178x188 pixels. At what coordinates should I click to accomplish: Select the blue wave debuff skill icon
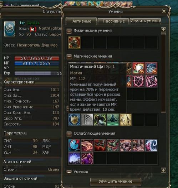(x=151, y=145)
